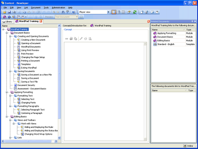Click outline tree vertical scrollbar down arrow
The width and height of the screenshot is (198, 149).
(59, 138)
